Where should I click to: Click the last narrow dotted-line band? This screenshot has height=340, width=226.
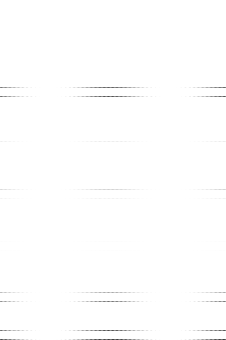113,335
